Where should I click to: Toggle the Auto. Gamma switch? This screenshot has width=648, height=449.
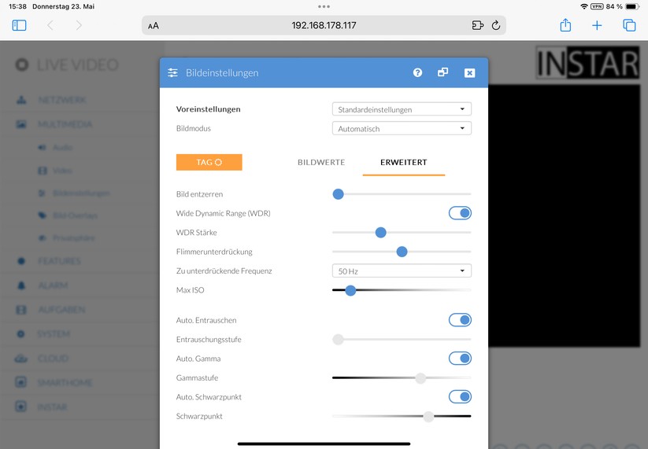pyautogui.click(x=460, y=359)
